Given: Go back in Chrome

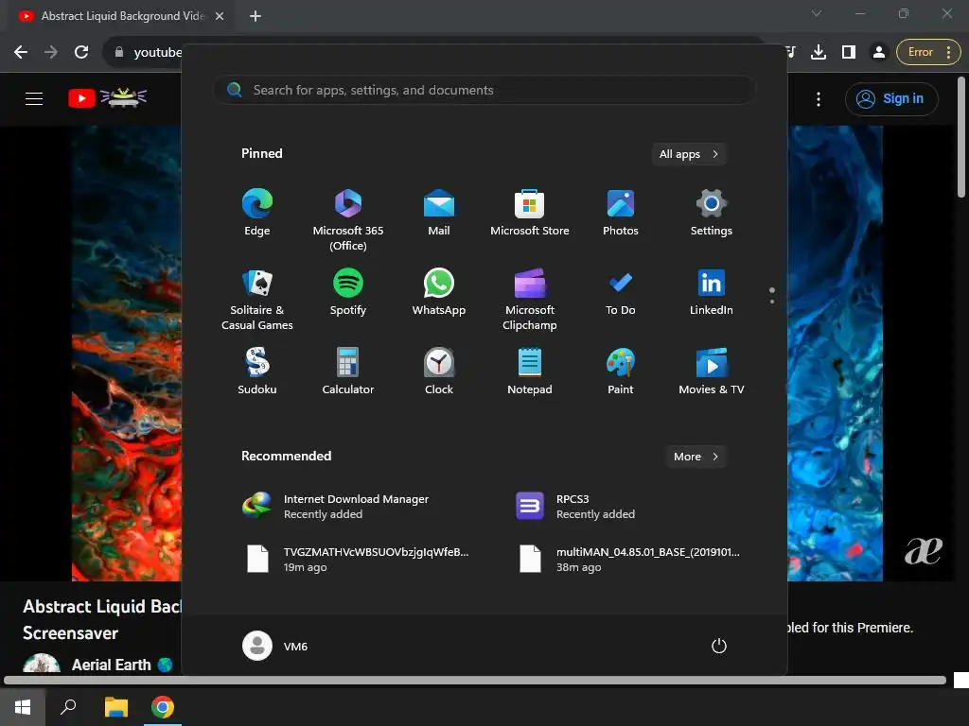Looking at the screenshot, I should [x=21, y=52].
